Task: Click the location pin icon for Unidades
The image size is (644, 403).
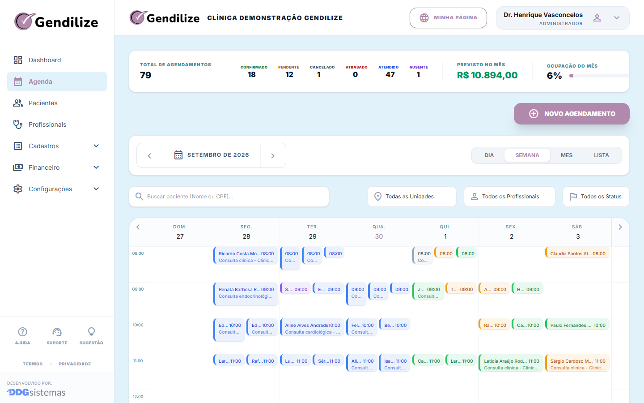Action: 378,197
